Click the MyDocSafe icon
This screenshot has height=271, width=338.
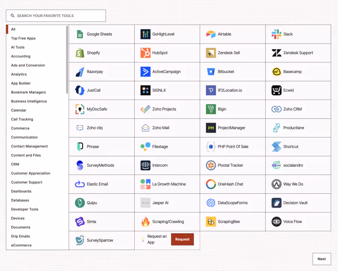pyautogui.click(x=80, y=109)
